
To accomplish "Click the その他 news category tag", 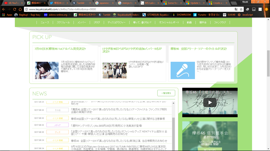I will pyautogui.click(x=57, y=110).
